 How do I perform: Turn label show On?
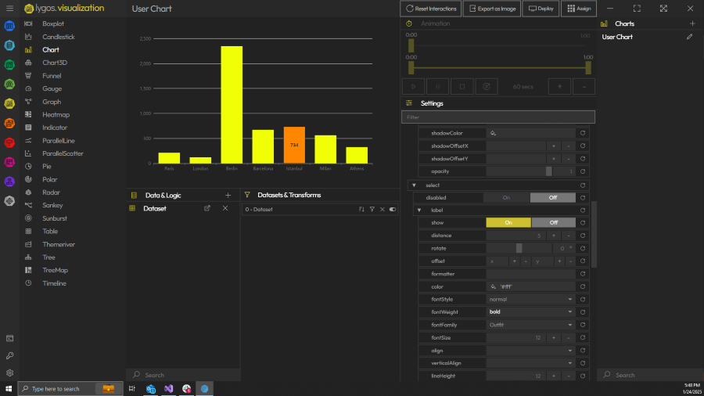pos(508,223)
